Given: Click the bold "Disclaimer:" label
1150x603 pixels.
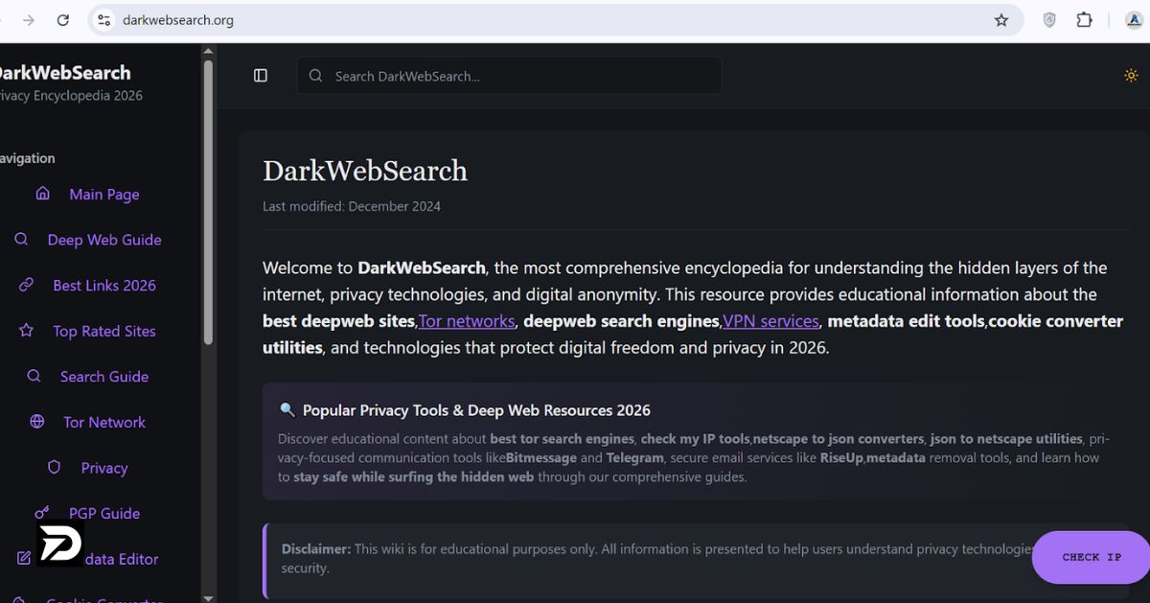Looking at the screenshot, I should (316, 549).
